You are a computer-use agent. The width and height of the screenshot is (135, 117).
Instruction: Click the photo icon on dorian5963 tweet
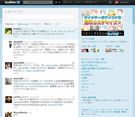(73, 63)
